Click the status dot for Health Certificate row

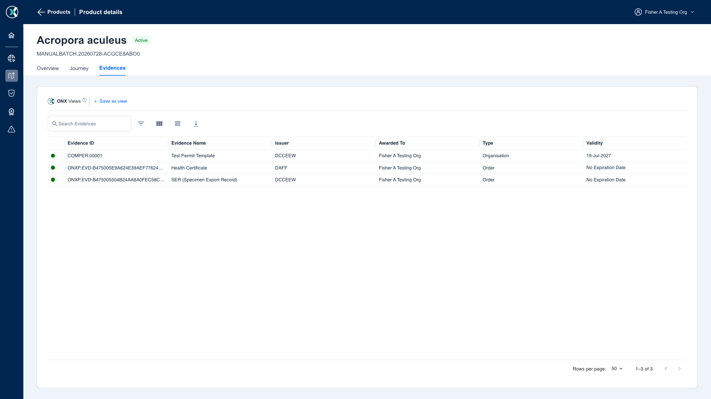(x=53, y=168)
